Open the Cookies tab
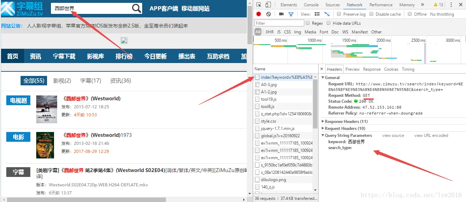The width and height of the screenshot is (466, 202). (x=391, y=69)
